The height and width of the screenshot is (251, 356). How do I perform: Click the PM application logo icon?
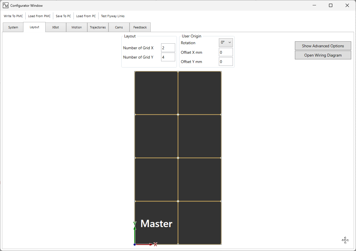6,5
